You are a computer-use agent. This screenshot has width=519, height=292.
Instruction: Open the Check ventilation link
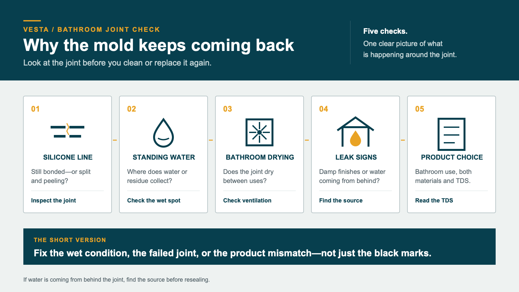click(x=247, y=201)
